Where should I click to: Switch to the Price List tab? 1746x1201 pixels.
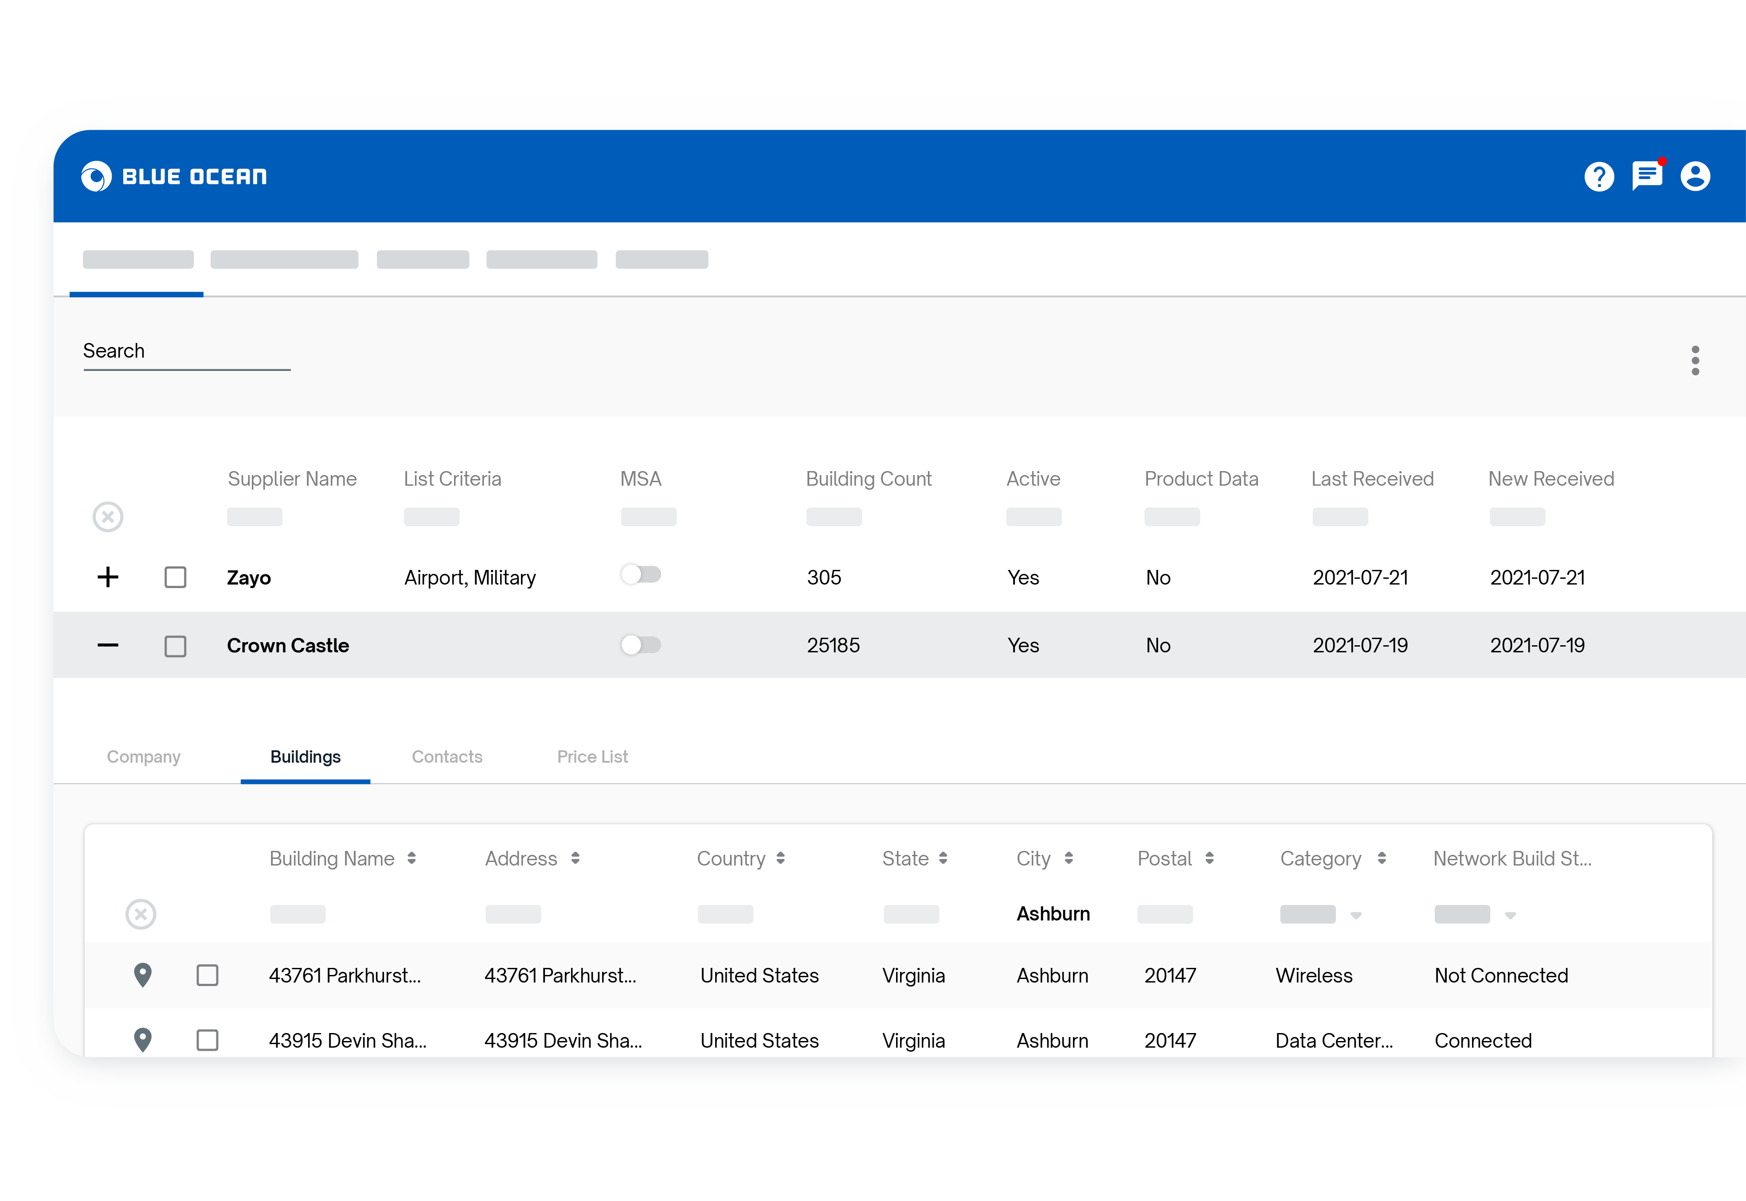(592, 757)
